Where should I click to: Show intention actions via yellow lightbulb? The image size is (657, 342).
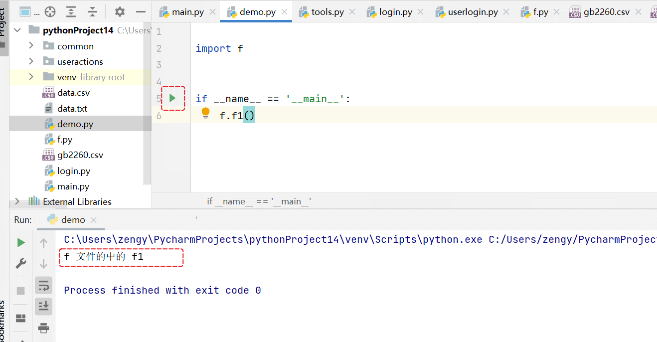coord(205,113)
